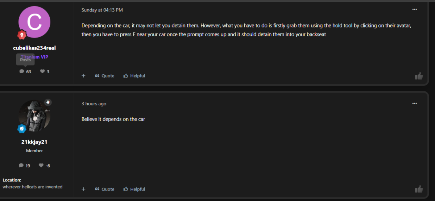Click the thumbs-up reaction on 21kkjay21's post
The width and height of the screenshot is (435, 201).
click(419, 189)
